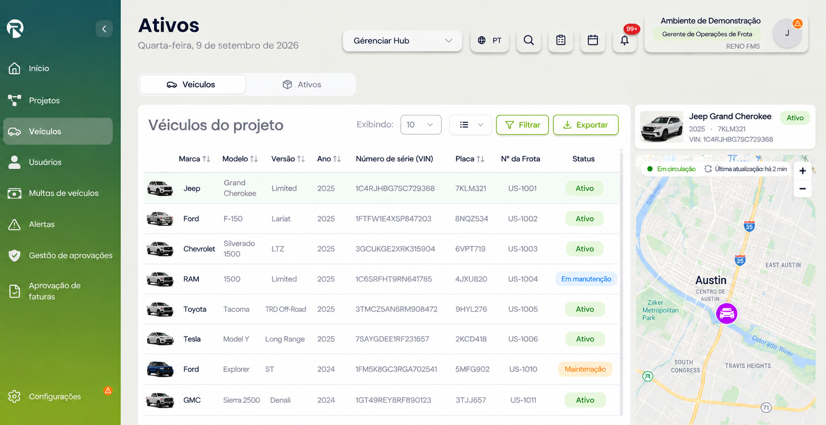This screenshot has width=826, height=425.
Task: Sort table by Modelo column arrows
Action: (x=254, y=159)
